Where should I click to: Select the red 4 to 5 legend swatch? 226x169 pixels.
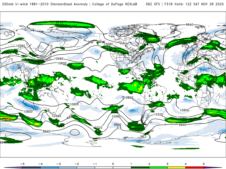click(x=195, y=168)
